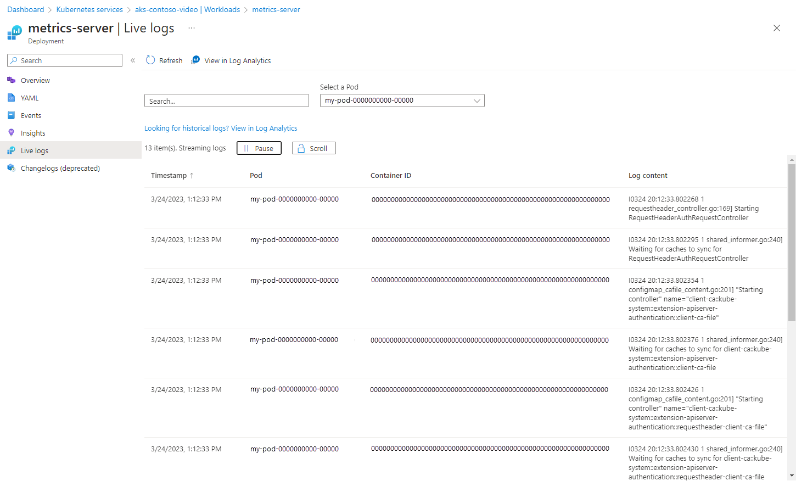This screenshot has width=796, height=481.
Task: Click the Events sidebar icon
Action: point(11,115)
